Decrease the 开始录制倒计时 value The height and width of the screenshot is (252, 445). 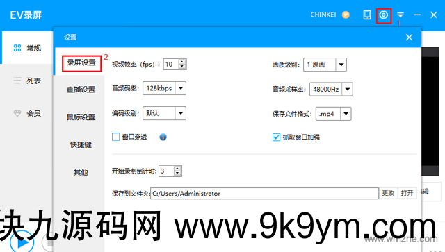tap(178, 174)
